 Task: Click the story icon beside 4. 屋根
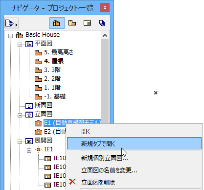click(x=38, y=61)
